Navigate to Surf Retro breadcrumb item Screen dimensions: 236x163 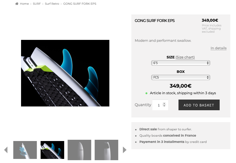pos(52,3)
